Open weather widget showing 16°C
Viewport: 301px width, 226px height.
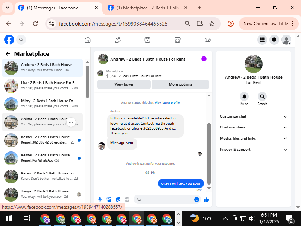click(x=202, y=218)
